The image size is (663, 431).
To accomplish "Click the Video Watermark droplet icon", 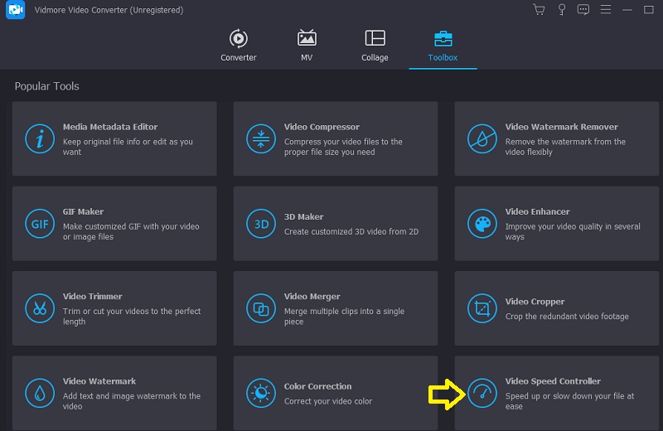I will tap(39, 393).
